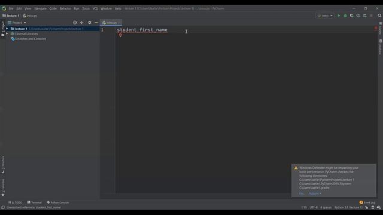This screenshot has width=383, height=215.
Task: Toggle the Database tool window on the right edge
Action: pos(381,47)
